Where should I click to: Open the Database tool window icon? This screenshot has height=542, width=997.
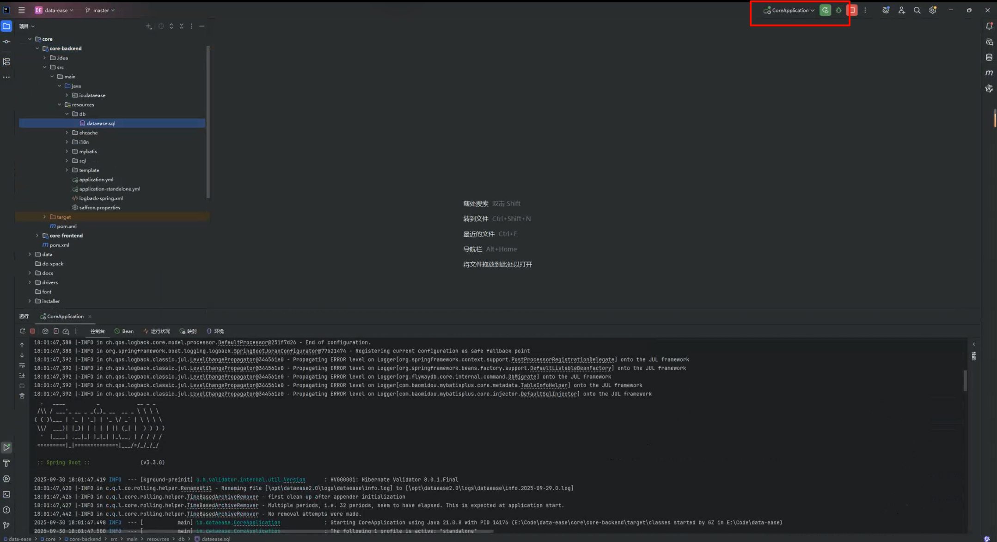tap(989, 57)
